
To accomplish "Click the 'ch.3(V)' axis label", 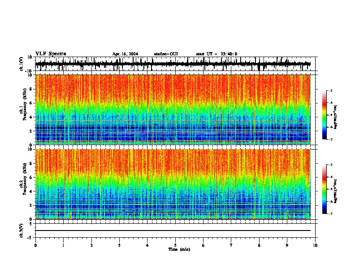I will (x=21, y=231).
